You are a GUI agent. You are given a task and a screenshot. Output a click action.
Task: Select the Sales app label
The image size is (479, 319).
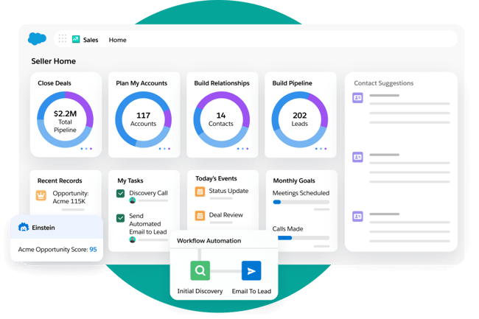tap(91, 40)
